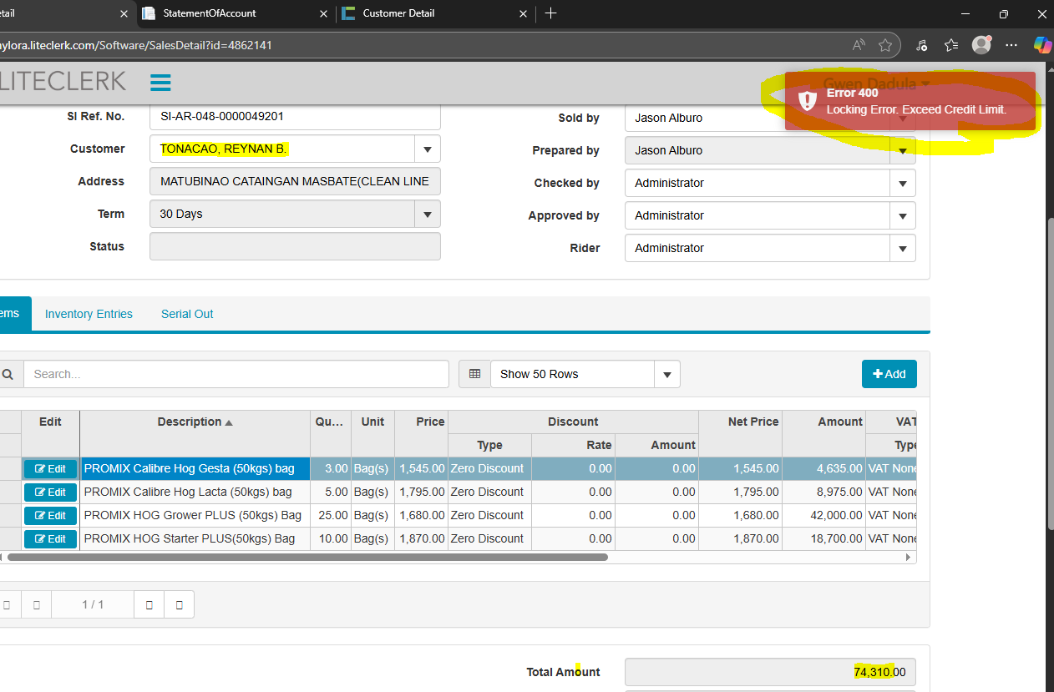Screen dimensions: 1054x692
Task: Open the browser read aloud icon
Action: click(858, 45)
